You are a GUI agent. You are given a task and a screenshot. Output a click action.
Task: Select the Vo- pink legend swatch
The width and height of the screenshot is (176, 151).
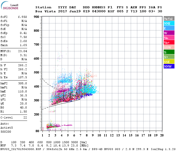169,38
